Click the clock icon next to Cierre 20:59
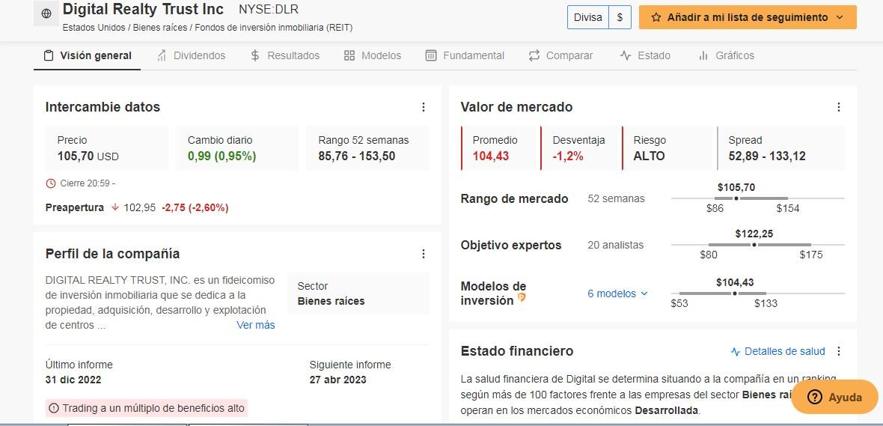Image resolution: width=883 pixels, height=426 pixels. click(51, 183)
